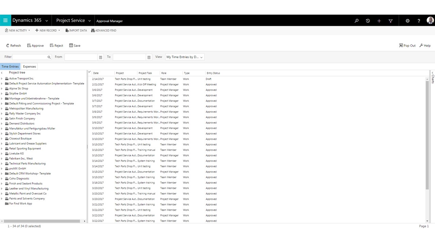The height and width of the screenshot is (245, 435).
Task: Sort by the Project Task column header
Action: pyautogui.click(x=145, y=73)
